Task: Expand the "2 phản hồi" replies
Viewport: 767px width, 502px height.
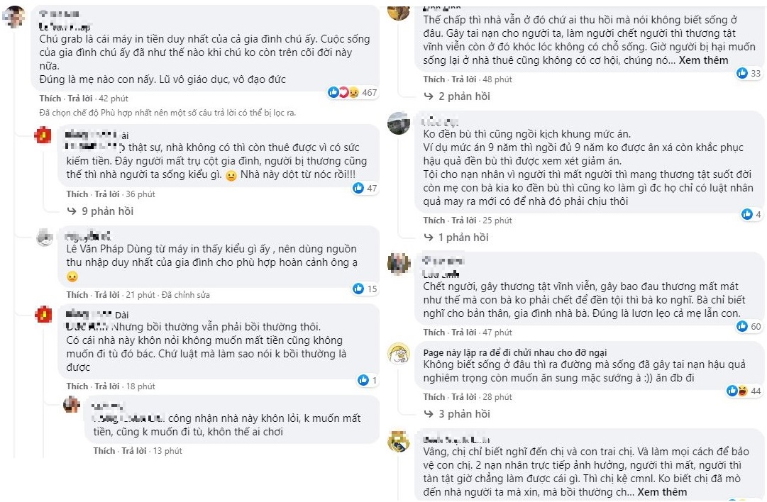Action: click(x=464, y=96)
